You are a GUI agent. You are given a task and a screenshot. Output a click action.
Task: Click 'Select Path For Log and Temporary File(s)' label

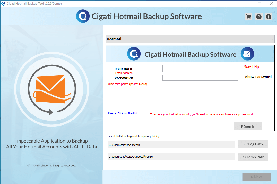coord(133,136)
